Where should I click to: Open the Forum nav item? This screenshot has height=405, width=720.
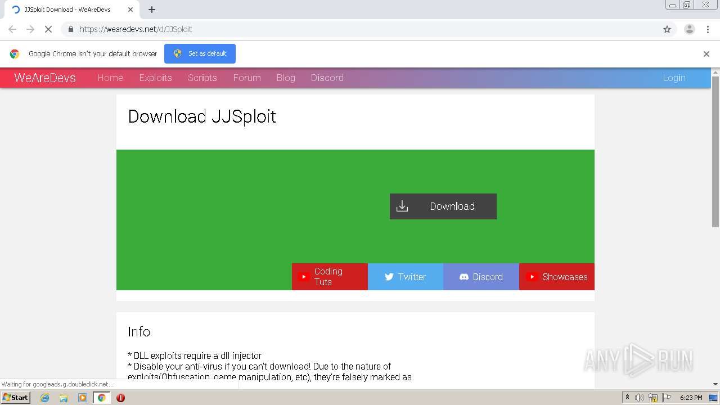pyautogui.click(x=247, y=78)
